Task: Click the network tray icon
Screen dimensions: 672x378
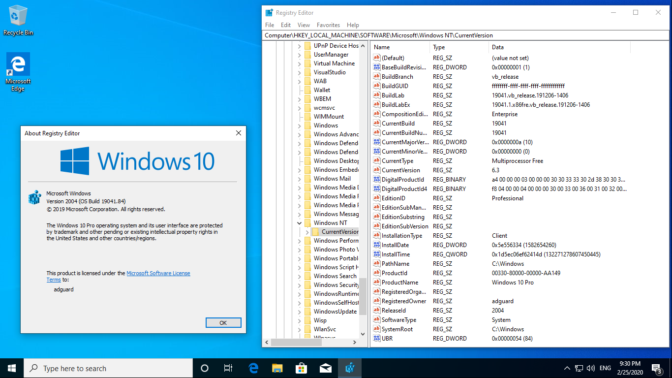Action: tap(579, 368)
